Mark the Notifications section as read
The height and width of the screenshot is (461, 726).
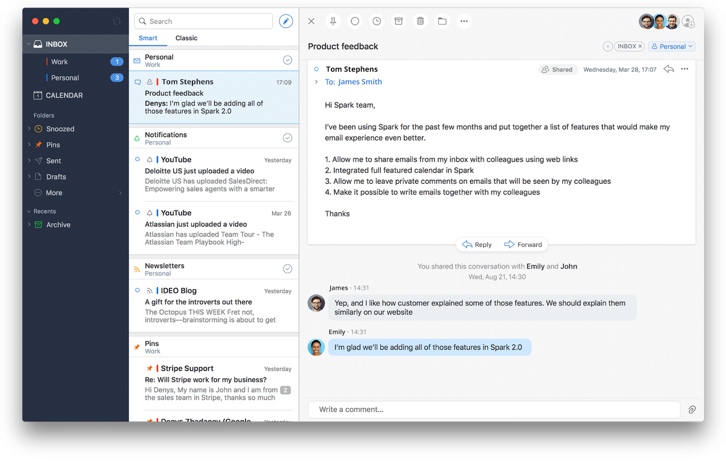pyautogui.click(x=288, y=137)
